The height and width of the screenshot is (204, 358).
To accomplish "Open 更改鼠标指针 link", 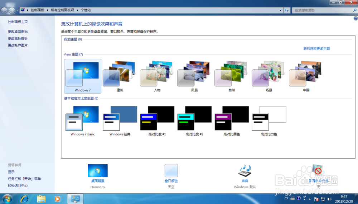I will point(18,38).
